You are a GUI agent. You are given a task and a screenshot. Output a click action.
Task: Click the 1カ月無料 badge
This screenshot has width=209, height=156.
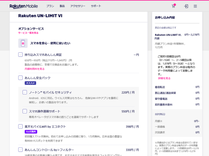(31, 132)
